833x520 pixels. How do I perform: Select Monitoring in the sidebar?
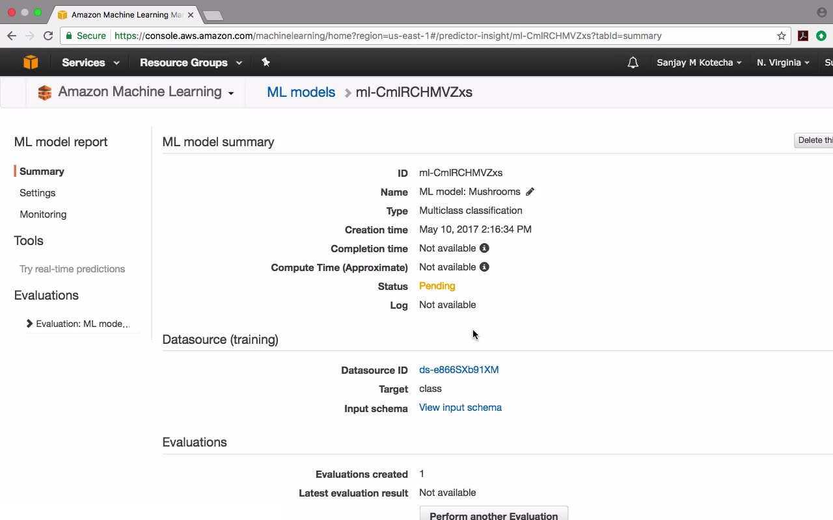pos(43,214)
